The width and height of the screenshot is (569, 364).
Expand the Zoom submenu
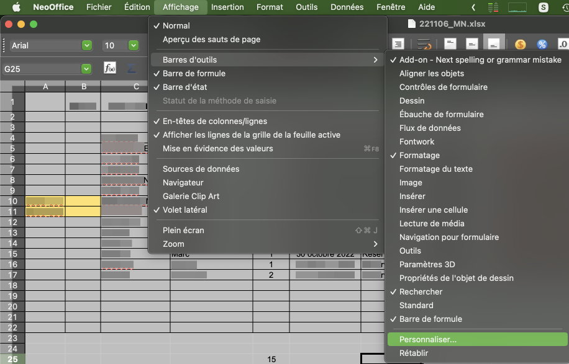pos(267,244)
